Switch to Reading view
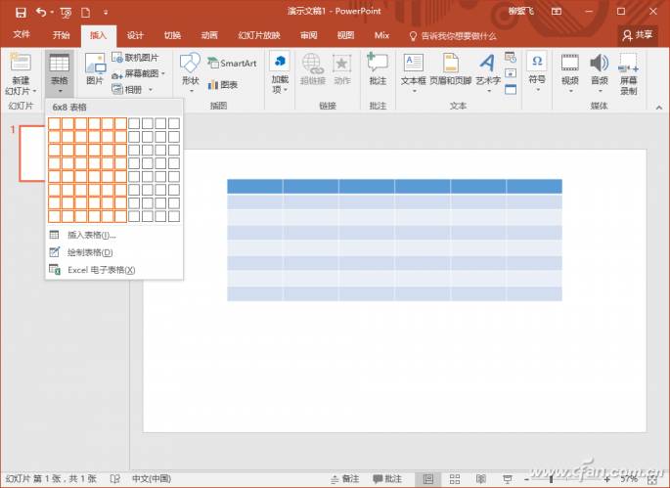Screen dimensions: 670x488 point(480,478)
